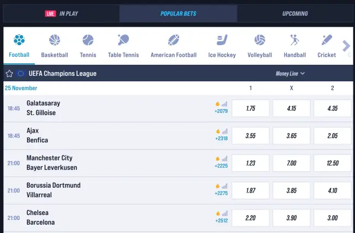Open the Upcoming tab
355x233 pixels.
click(295, 14)
